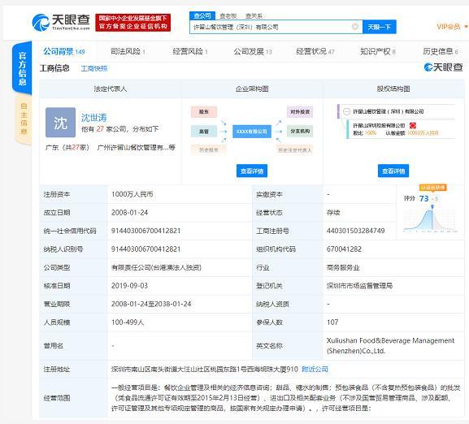Click the 法定代表人 column header

[110, 89]
